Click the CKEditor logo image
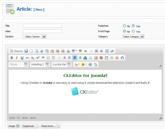Screen dimensions: 165x129 point(85,92)
